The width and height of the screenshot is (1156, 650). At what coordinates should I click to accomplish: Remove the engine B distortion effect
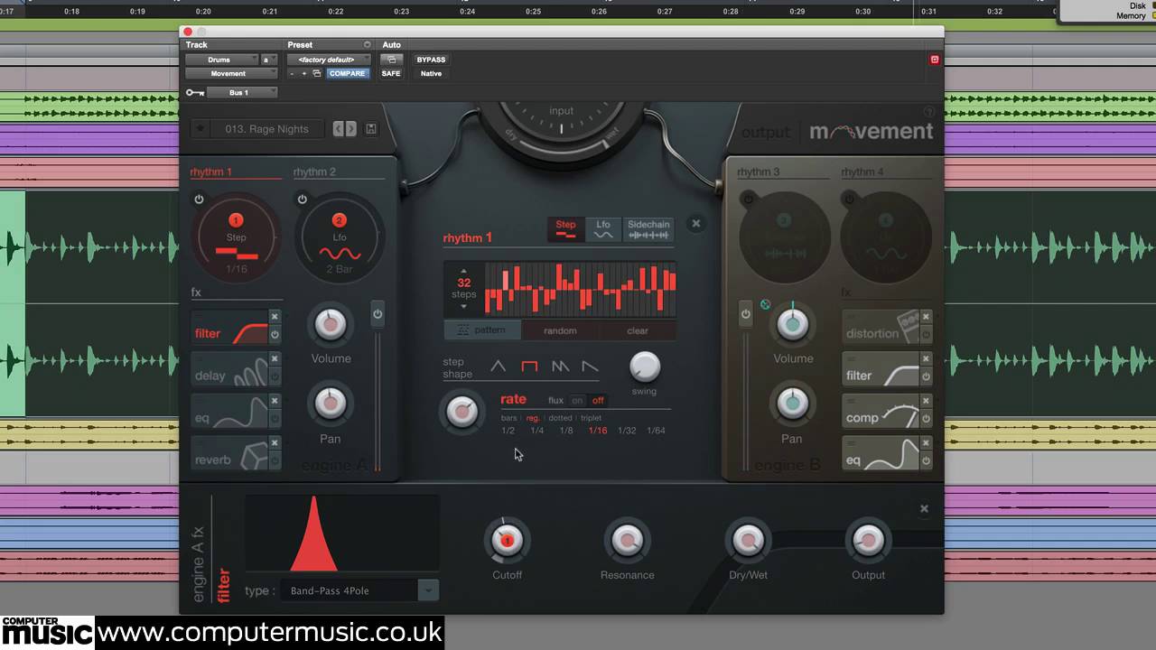pyautogui.click(x=926, y=317)
